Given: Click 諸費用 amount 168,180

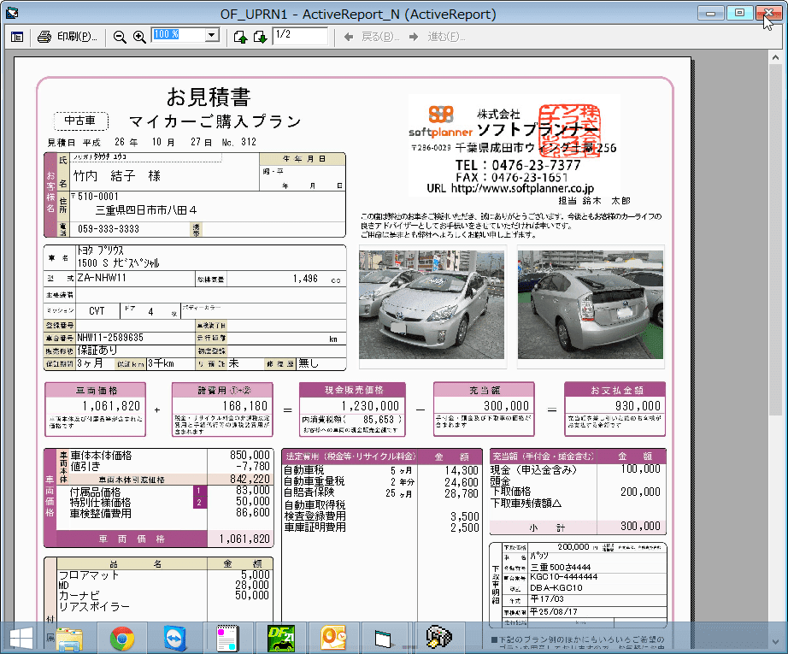Looking at the screenshot, I should pos(245,406).
